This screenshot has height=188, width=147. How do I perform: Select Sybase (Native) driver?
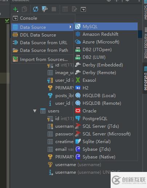[x=106, y=157]
